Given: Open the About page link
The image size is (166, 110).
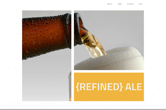Looking at the screenshot, I should pyautogui.click(x=109, y=4).
